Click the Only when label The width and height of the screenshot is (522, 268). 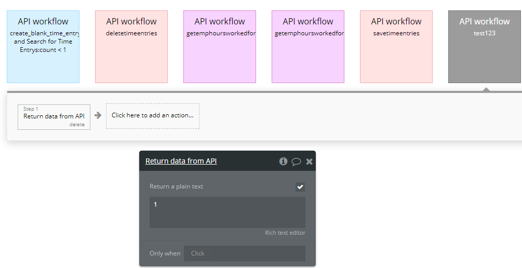pos(165,253)
